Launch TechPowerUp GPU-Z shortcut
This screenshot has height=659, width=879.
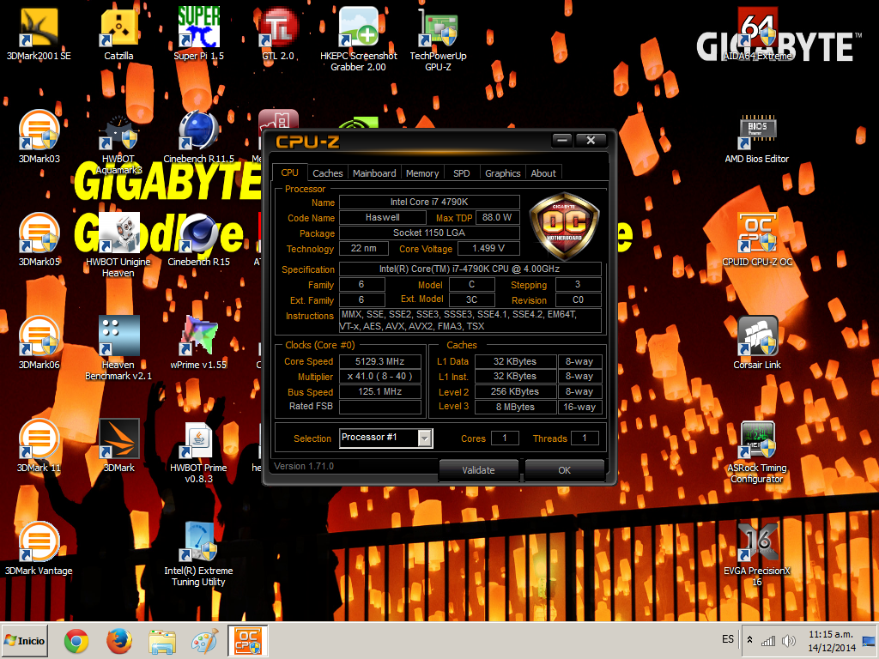(438, 39)
